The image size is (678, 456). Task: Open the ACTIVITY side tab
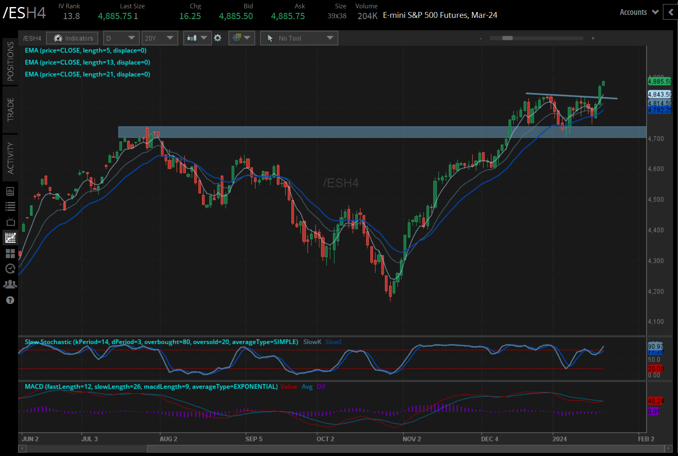[10, 158]
